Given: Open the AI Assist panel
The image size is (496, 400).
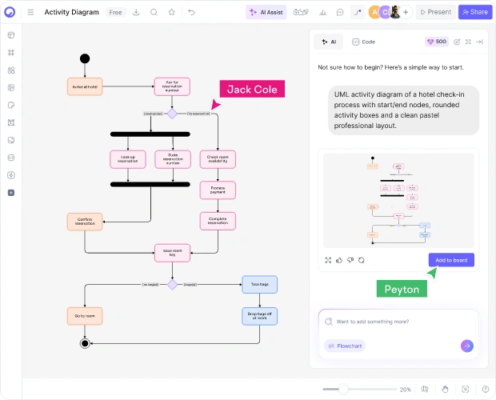Looking at the screenshot, I should pos(266,12).
